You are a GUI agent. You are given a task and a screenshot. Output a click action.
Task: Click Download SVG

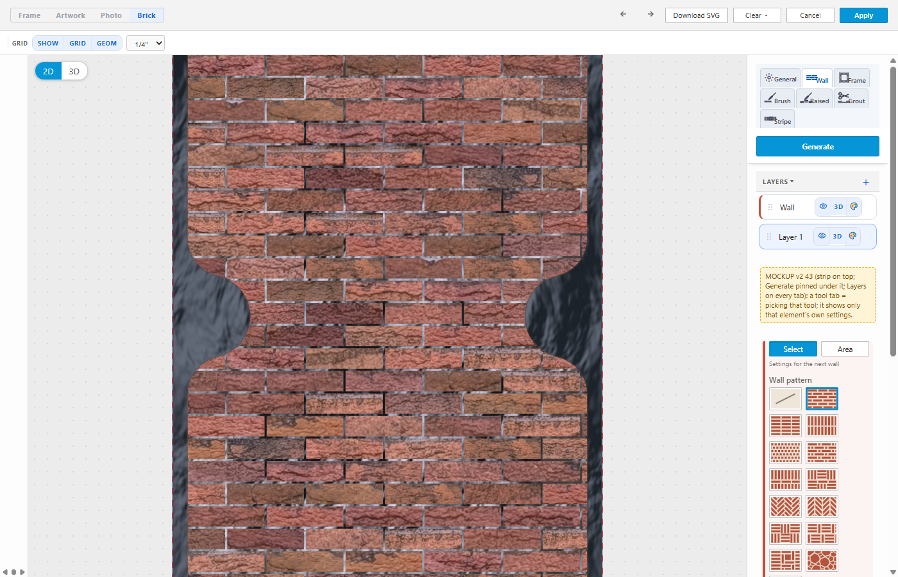(x=697, y=15)
